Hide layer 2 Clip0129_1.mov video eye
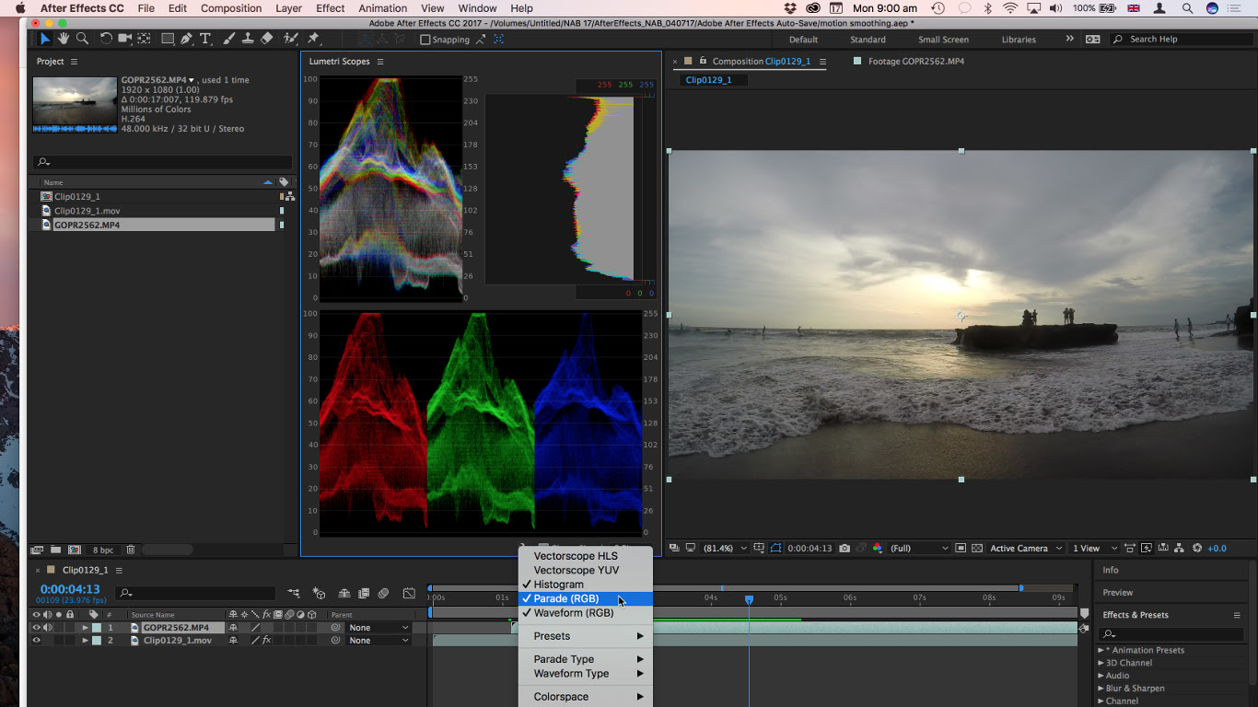The image size is (1258, 707). 37,641
